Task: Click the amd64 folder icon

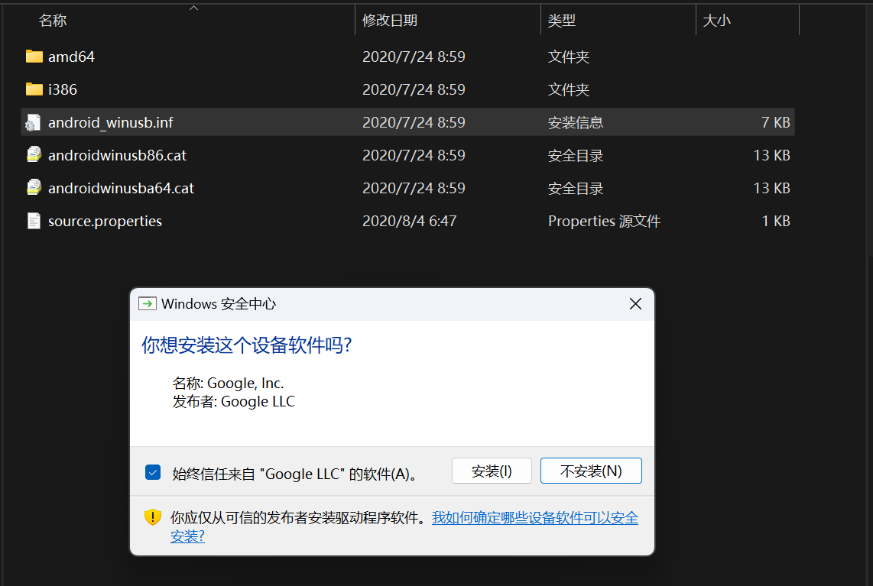Action: coord(34,57)
